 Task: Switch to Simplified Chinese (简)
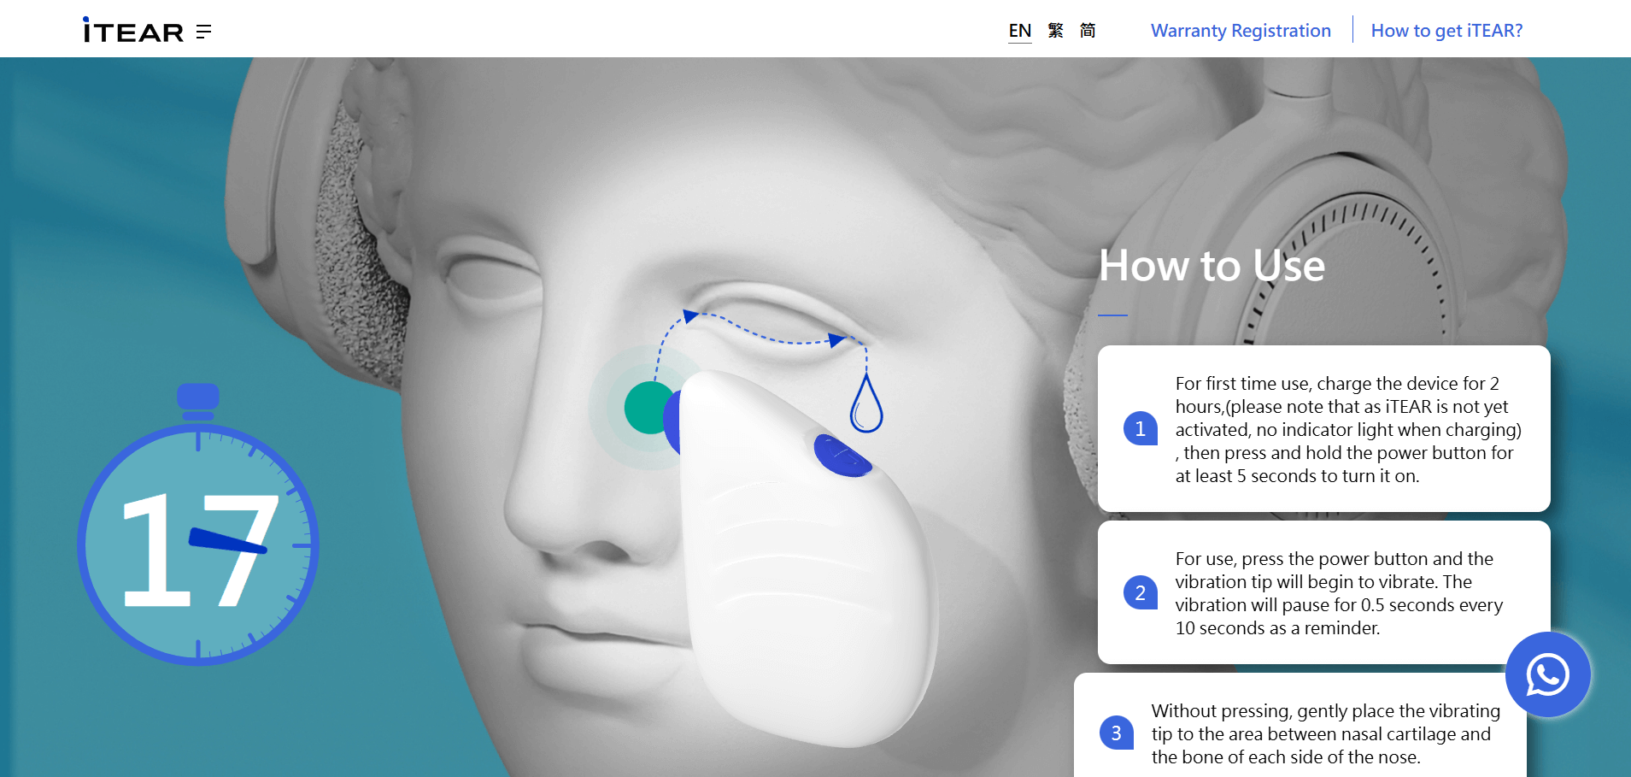pos(1088,31)
